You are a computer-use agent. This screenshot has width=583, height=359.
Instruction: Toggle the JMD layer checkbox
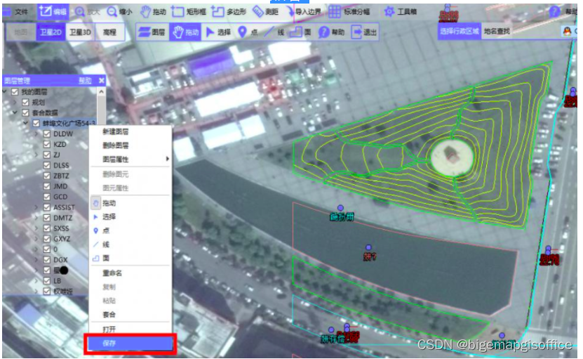pos(47,186)
